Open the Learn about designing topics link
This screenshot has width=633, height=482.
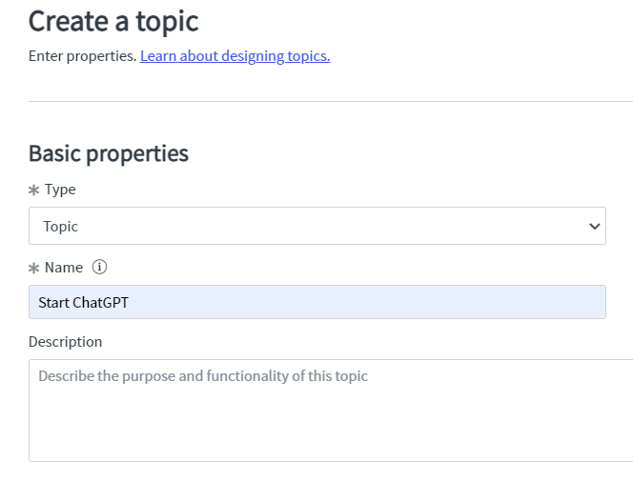point(235,56)
